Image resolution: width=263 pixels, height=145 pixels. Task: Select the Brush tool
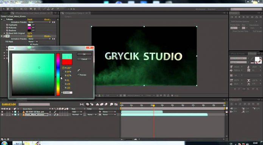[x=45, y=9]
